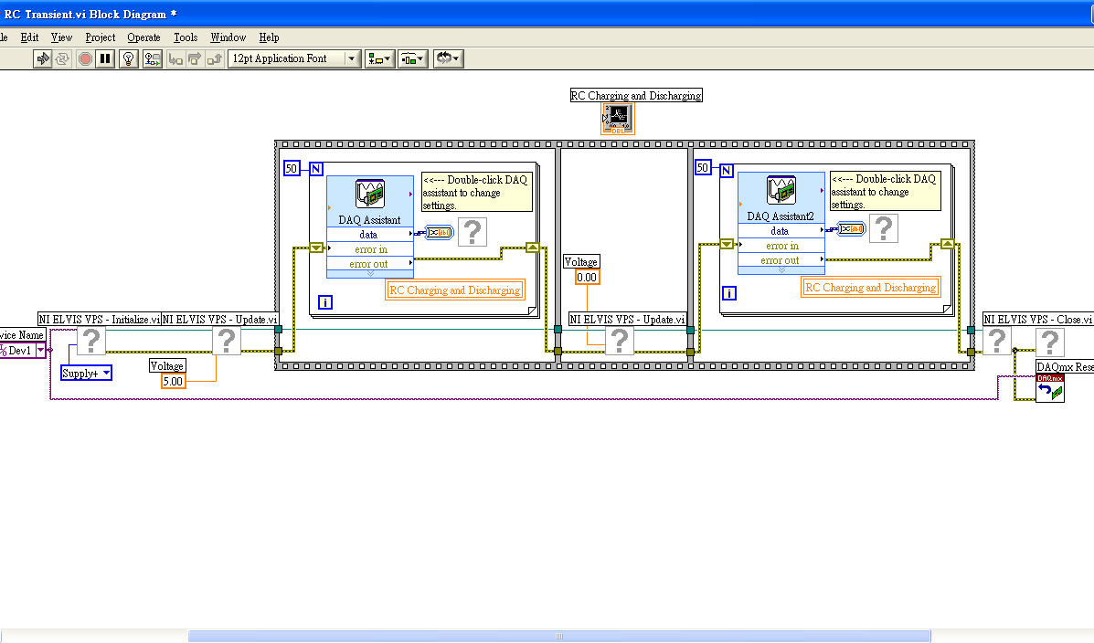Open the Align Objects dropdown

[x=379, y=58]
